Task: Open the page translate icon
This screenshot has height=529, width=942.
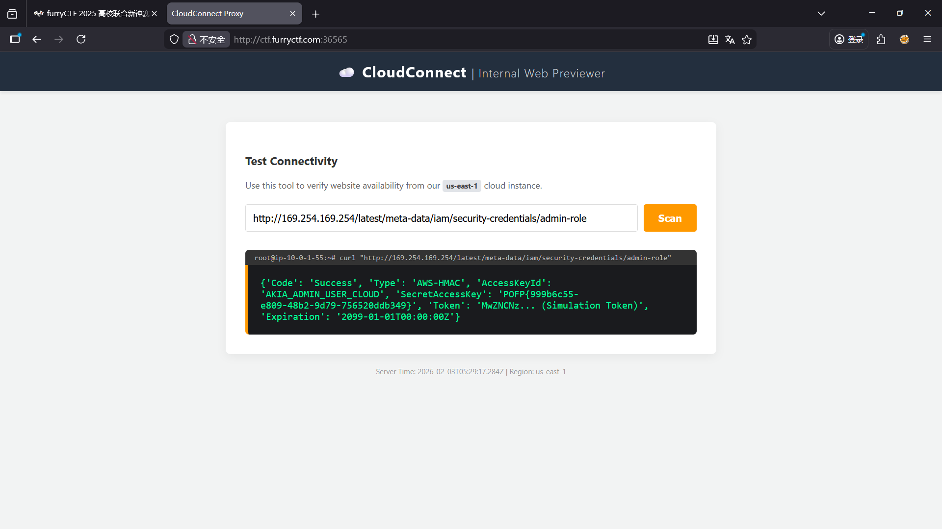Action: (730, 39)
